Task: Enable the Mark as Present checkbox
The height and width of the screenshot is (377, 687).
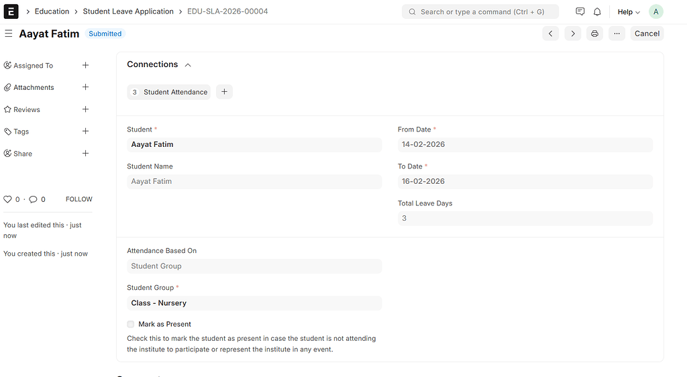Action: 131,324
